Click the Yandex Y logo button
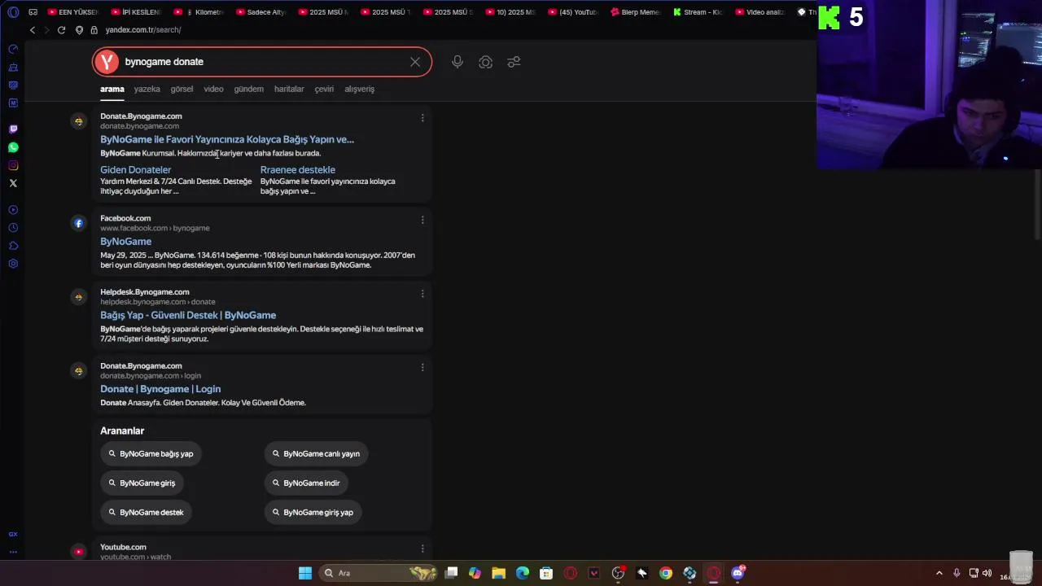1042x586 pixels. (106, 62)
